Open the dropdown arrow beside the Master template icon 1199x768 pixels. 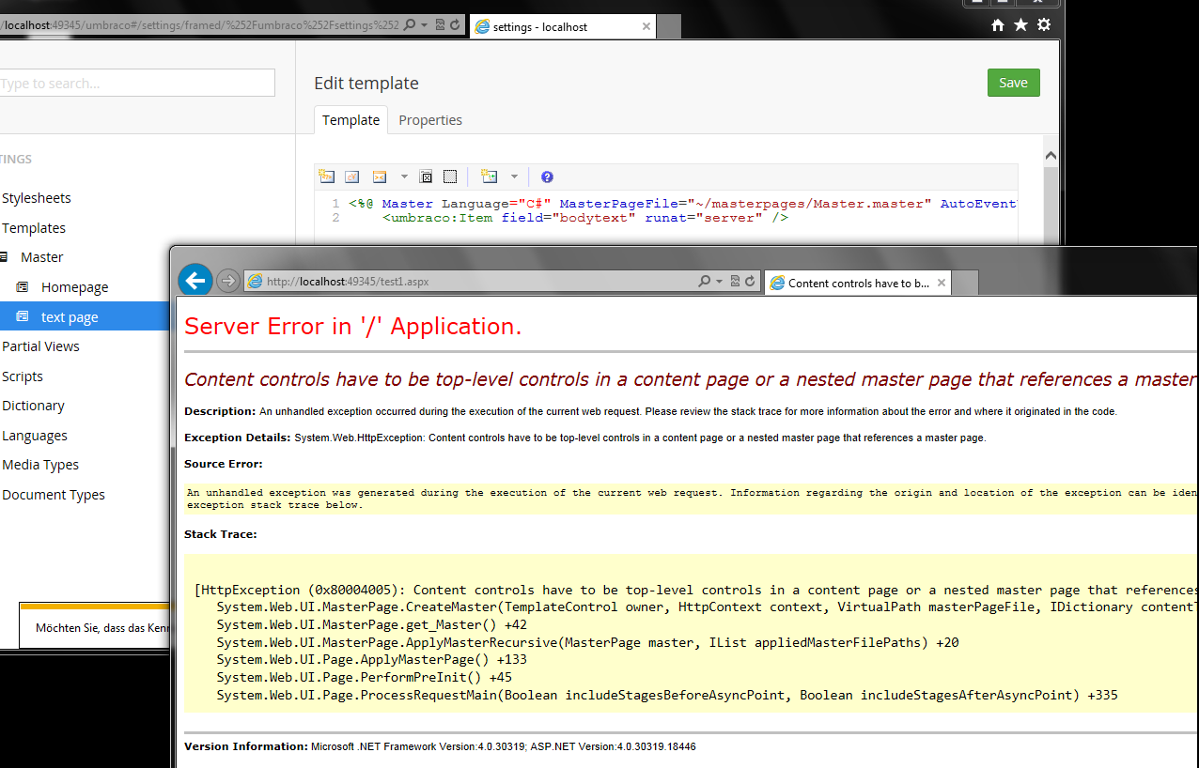point(514,177)
